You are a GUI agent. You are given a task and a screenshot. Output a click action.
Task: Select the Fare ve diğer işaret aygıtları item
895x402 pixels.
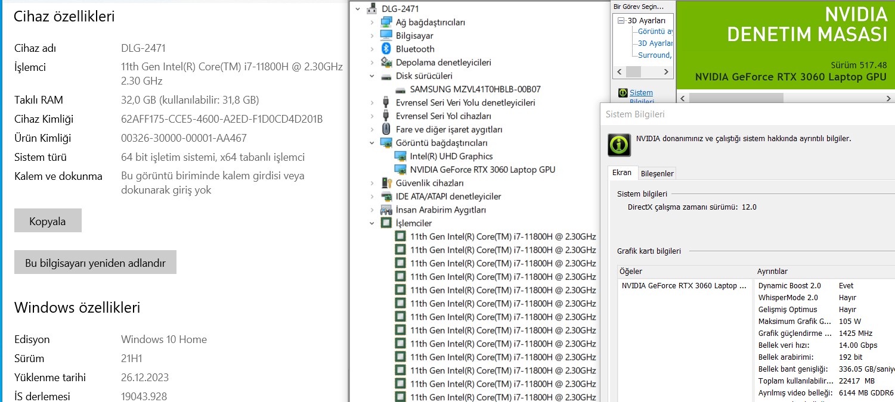point(449,129)
